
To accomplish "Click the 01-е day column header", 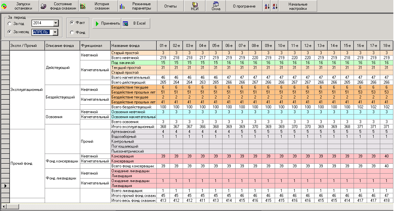I will 163,46.
